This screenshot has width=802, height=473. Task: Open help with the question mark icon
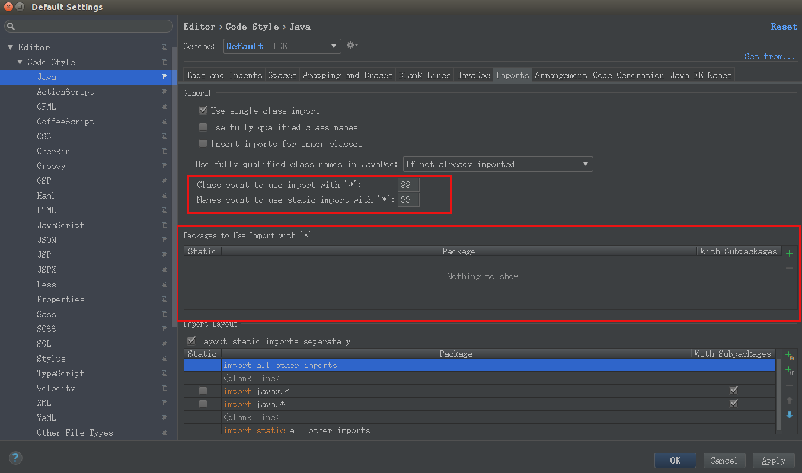click(15, 458)
